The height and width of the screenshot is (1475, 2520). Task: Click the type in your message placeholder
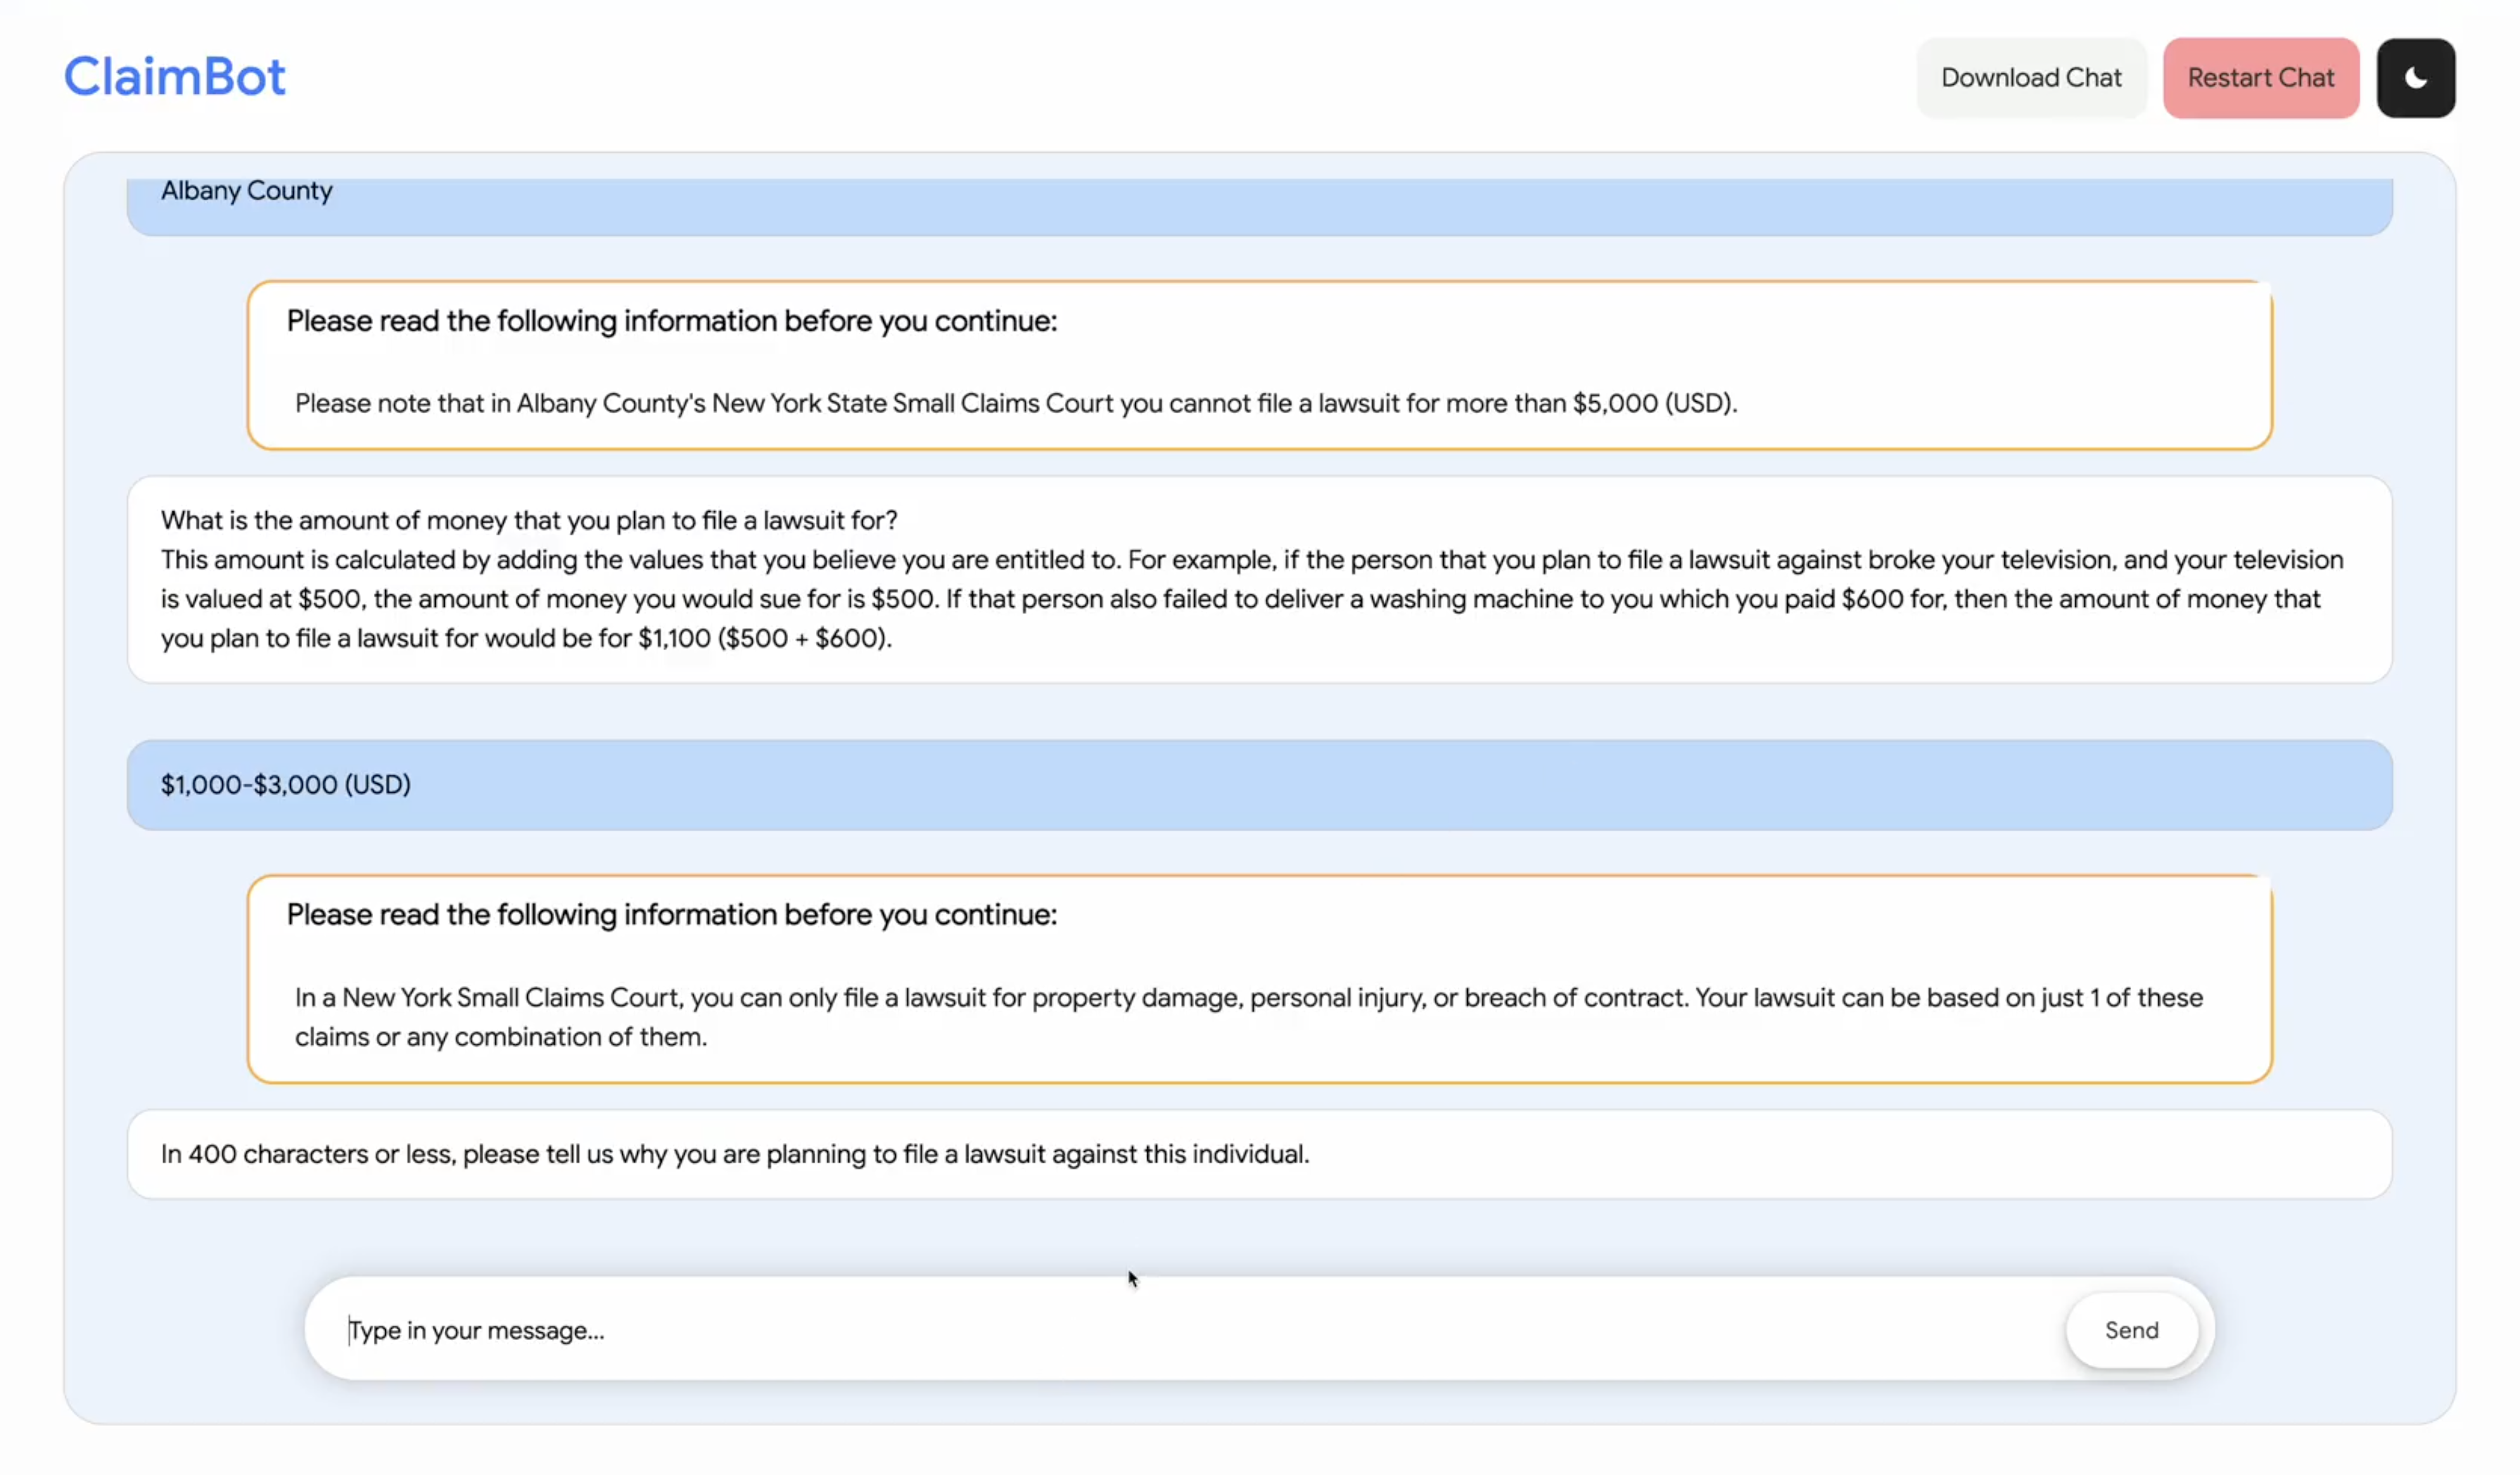477,1330
